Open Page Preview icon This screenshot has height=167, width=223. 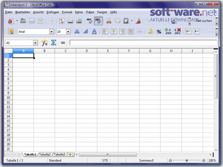coord(79,21)
